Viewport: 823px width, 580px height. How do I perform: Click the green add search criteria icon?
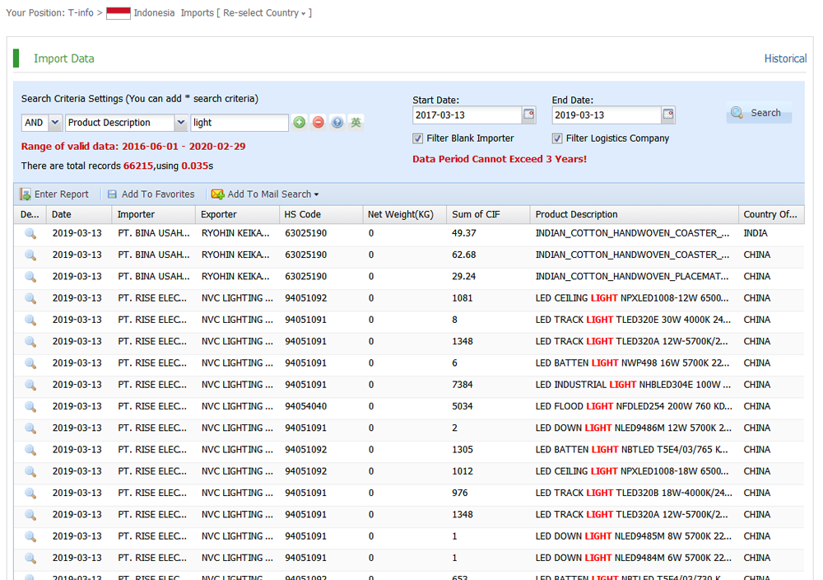tap(299, 123)
